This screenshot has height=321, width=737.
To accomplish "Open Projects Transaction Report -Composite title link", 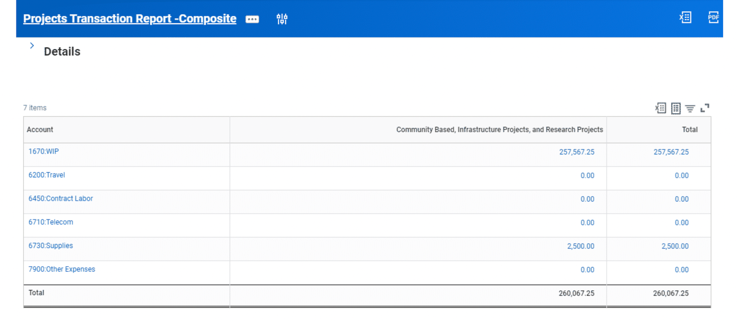I will [129, 19].
